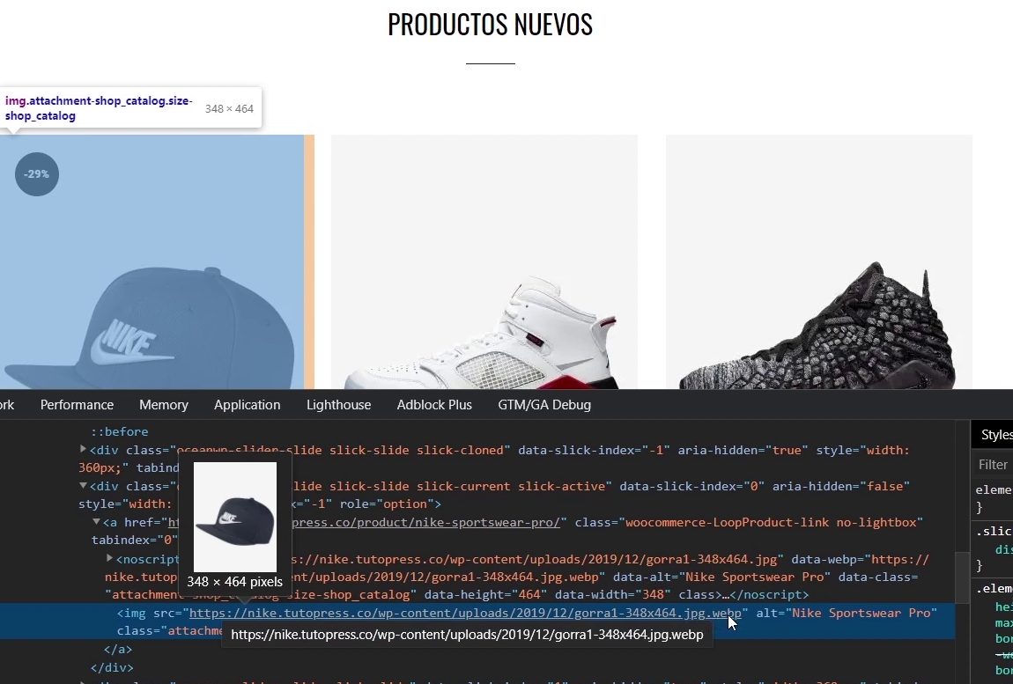1013x684 pixels.
Task: Collapse the slick-current slick-active div node
Action: [83, 485]
